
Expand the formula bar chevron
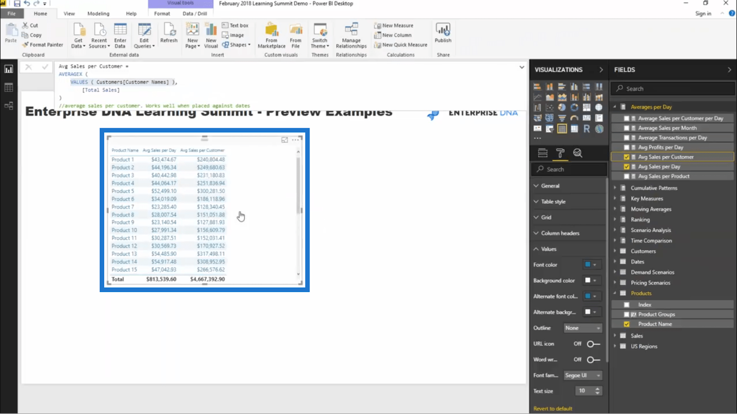[x=521, y=67]
